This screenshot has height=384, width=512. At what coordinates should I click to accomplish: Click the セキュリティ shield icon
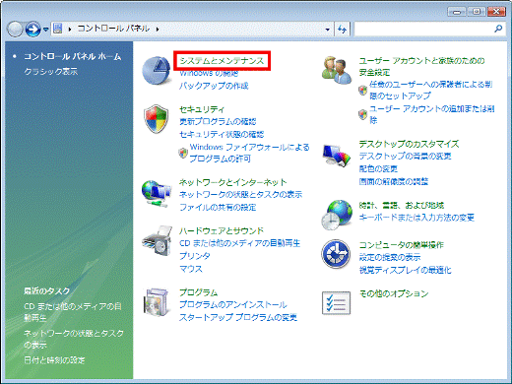pos(157,119)
